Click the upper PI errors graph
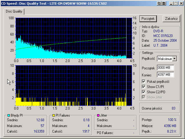 coord(74,38)
